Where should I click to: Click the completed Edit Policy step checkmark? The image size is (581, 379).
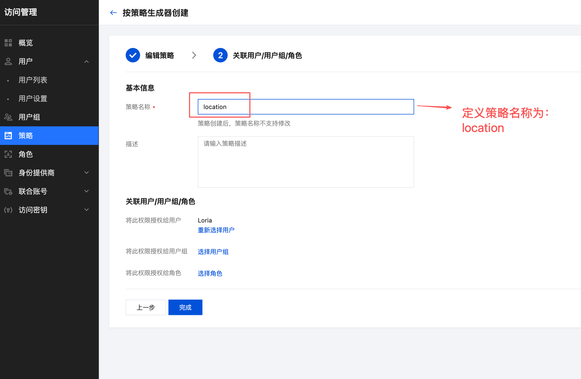pos(133,55)
